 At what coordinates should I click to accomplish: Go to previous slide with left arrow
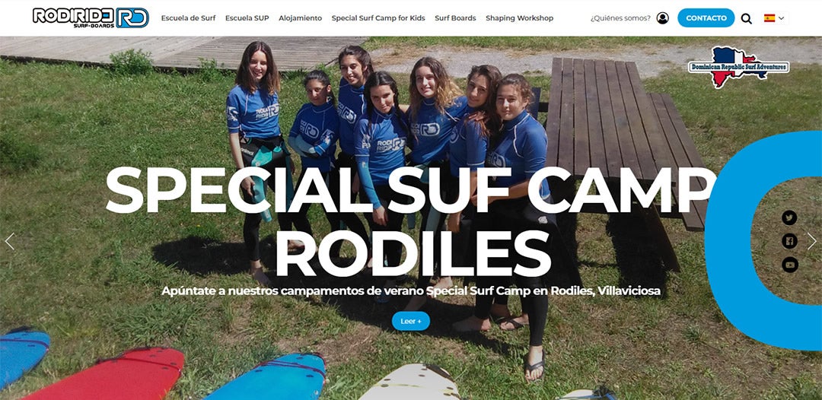point(9,241)
